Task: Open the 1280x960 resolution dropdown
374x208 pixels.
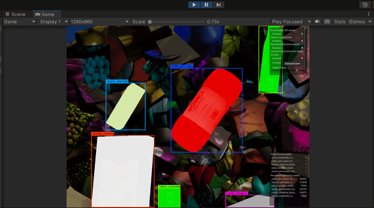Action: click(100, 22)
